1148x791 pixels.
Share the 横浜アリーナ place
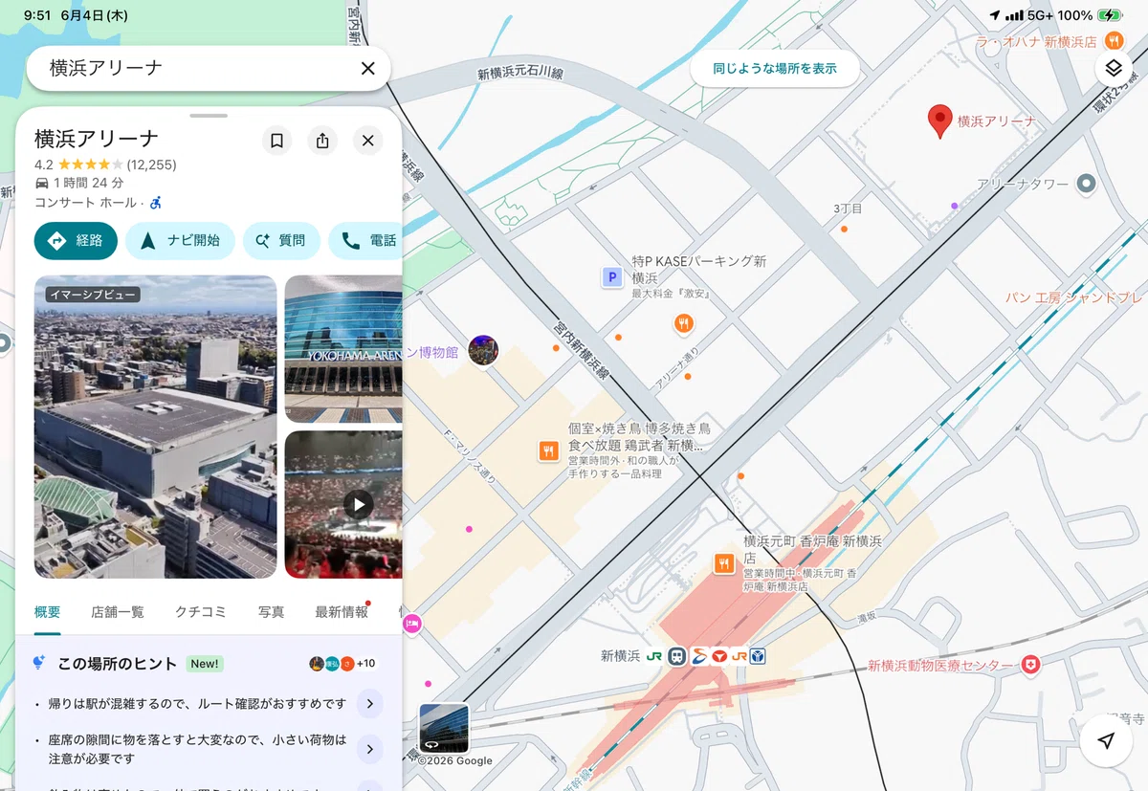[322, 141]
